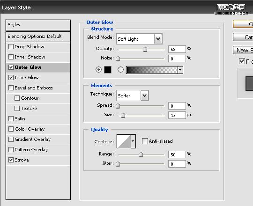Open the Inner Glow settings by its label

point(27,78)
